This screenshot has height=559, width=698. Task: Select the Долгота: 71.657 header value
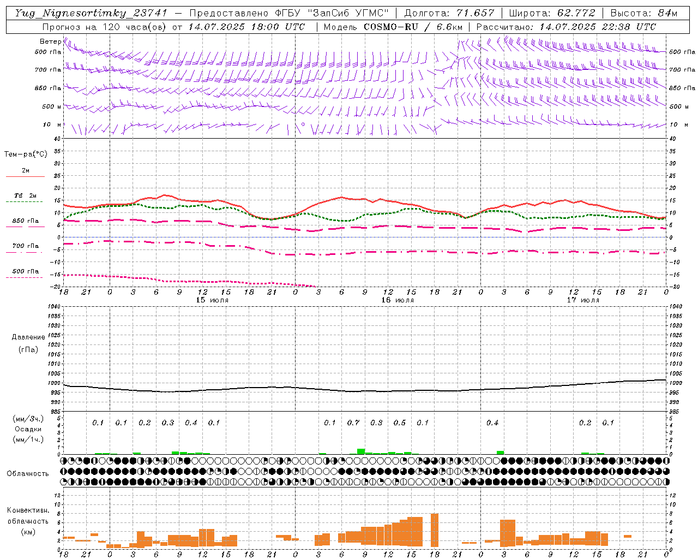449,13
